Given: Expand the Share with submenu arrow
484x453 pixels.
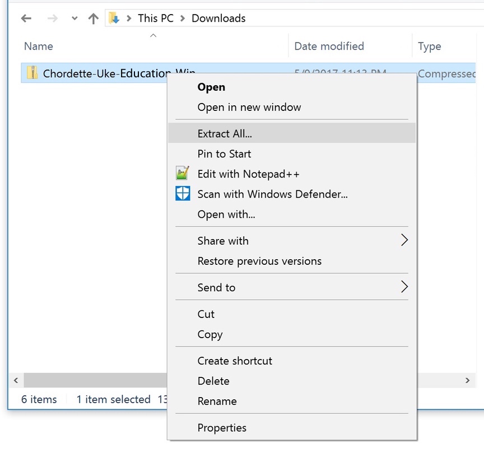Looking at the screenshot, I should 404,241.
